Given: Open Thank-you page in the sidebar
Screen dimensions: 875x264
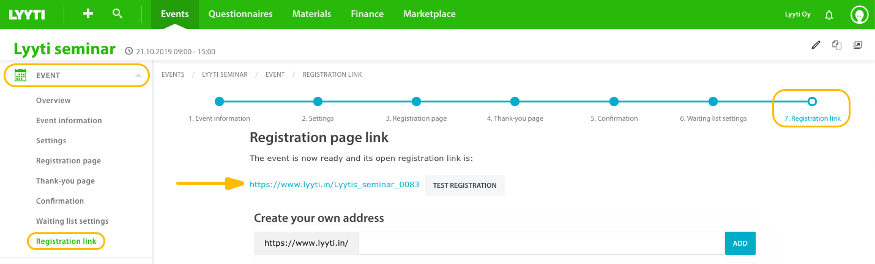Looking at the screenshot, I should coord(65,181).
